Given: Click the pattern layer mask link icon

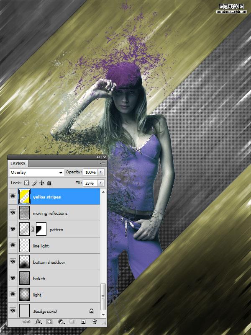Looking at the screenshot, I should coord(33,229).
